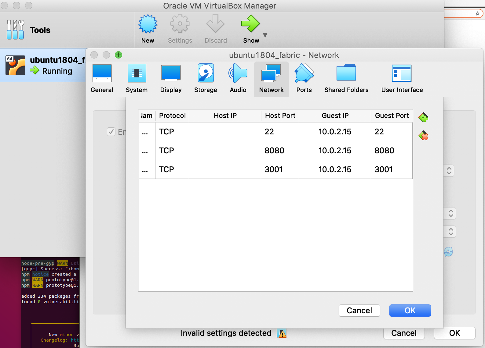
Task: Switch to the General settings tab
Action: point(102,79)
